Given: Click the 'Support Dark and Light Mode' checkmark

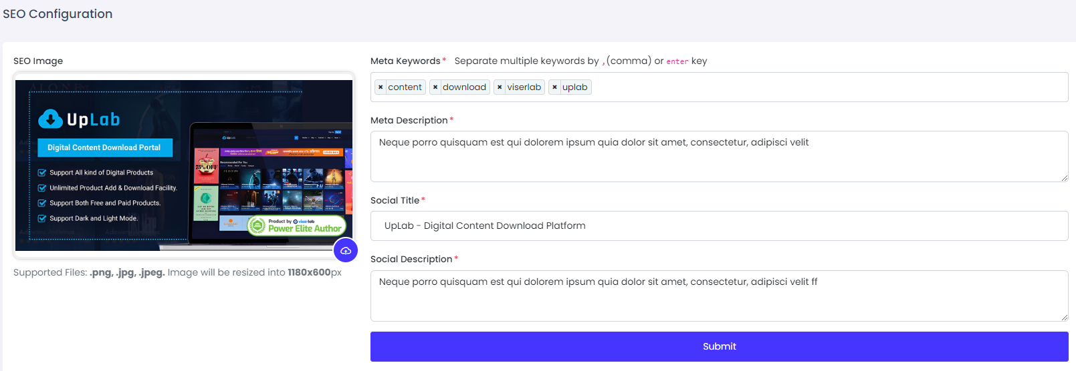Looking at the screenshot, I should (42, 218).
